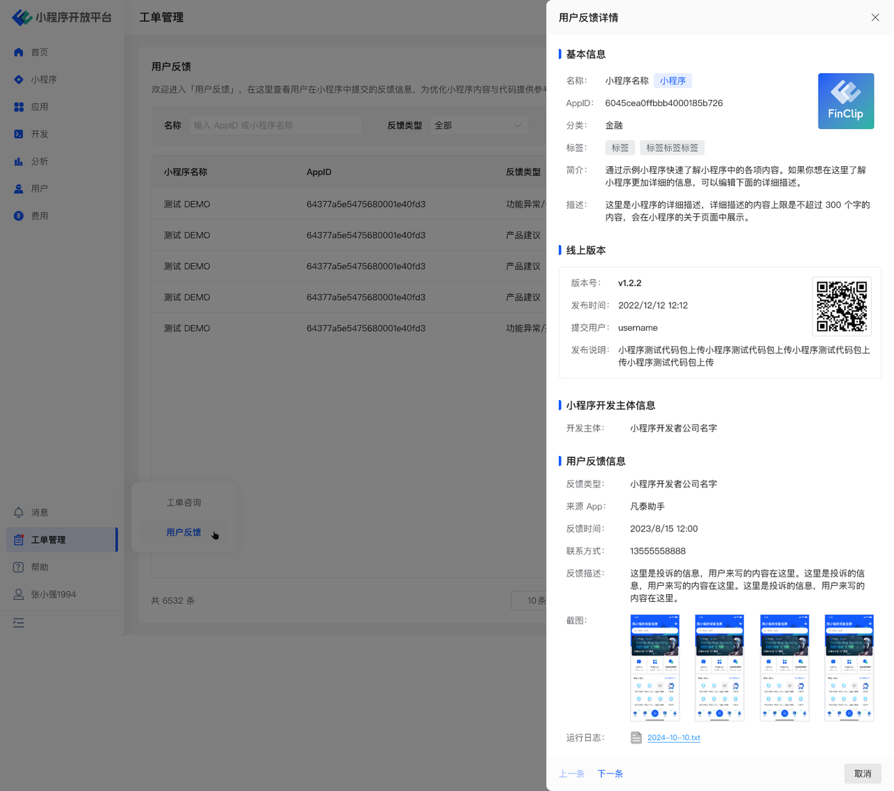Click the 分析 bar chart icon

(19, 161)
